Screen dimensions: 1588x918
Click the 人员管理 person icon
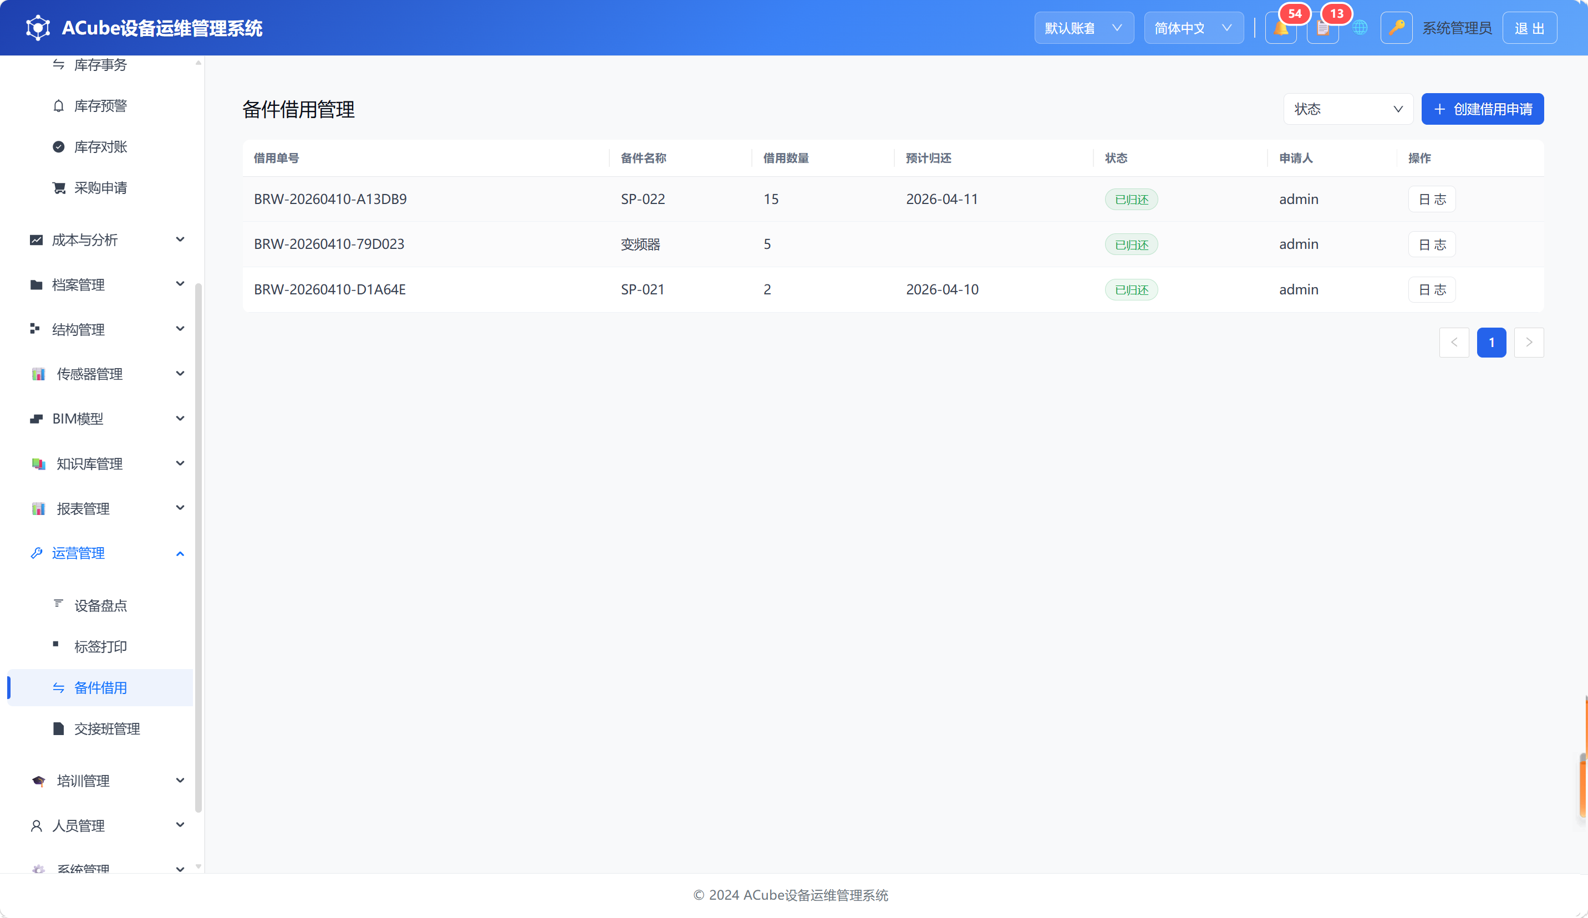(37, 826)
